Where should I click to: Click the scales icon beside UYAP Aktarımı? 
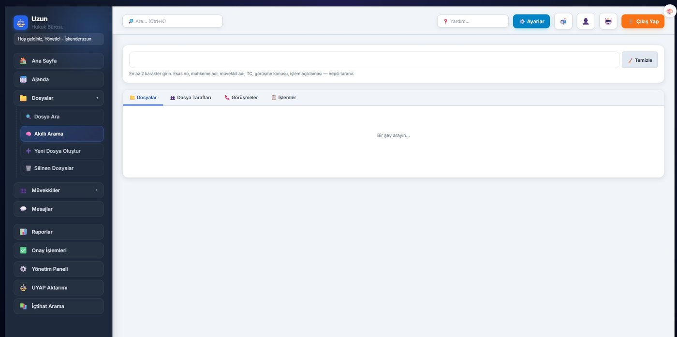(23, 288)
